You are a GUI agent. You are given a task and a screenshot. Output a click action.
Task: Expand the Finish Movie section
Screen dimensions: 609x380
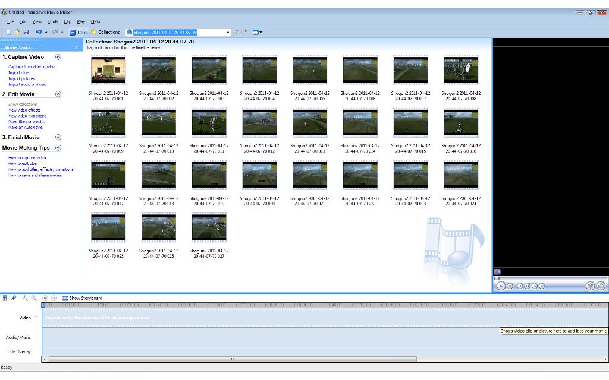(58, 137)
